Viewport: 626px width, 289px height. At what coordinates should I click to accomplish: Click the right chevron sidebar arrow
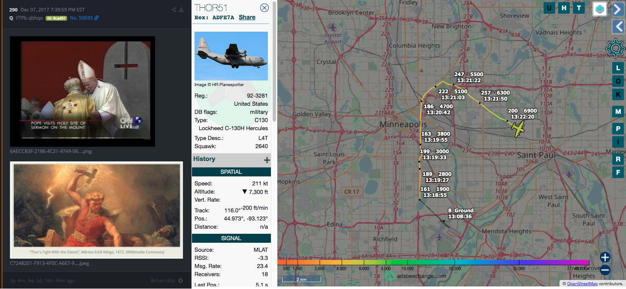618,9
